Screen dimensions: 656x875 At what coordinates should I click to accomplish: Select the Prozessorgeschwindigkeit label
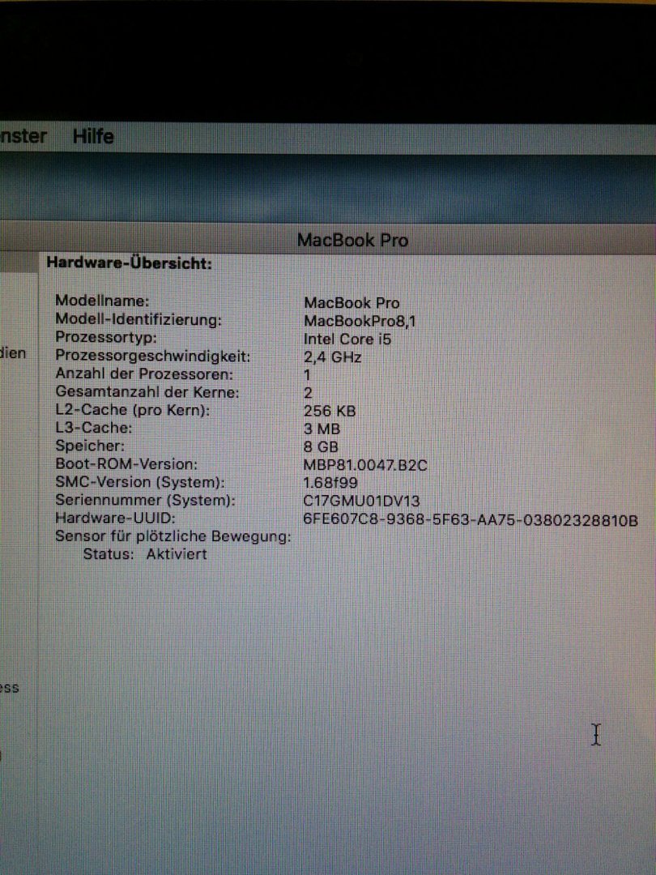153,356
